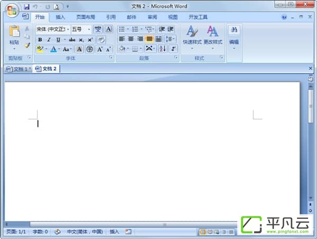This screenshot has height=239, width=317.
Task: Justify the paragraph text
Action: pyautogui.click(x=149, y=39)
